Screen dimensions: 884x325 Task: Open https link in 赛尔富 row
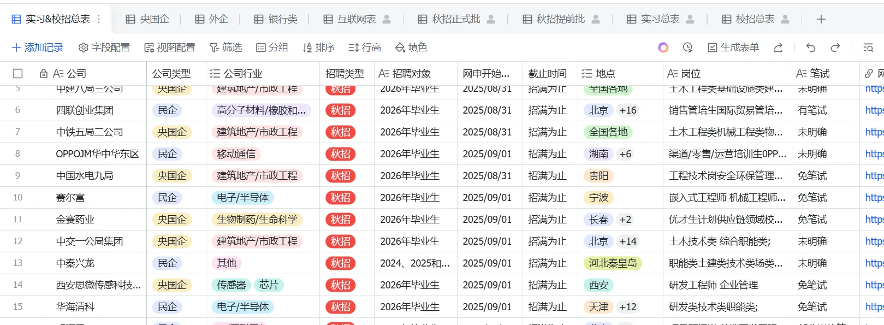tap(874, 198)
